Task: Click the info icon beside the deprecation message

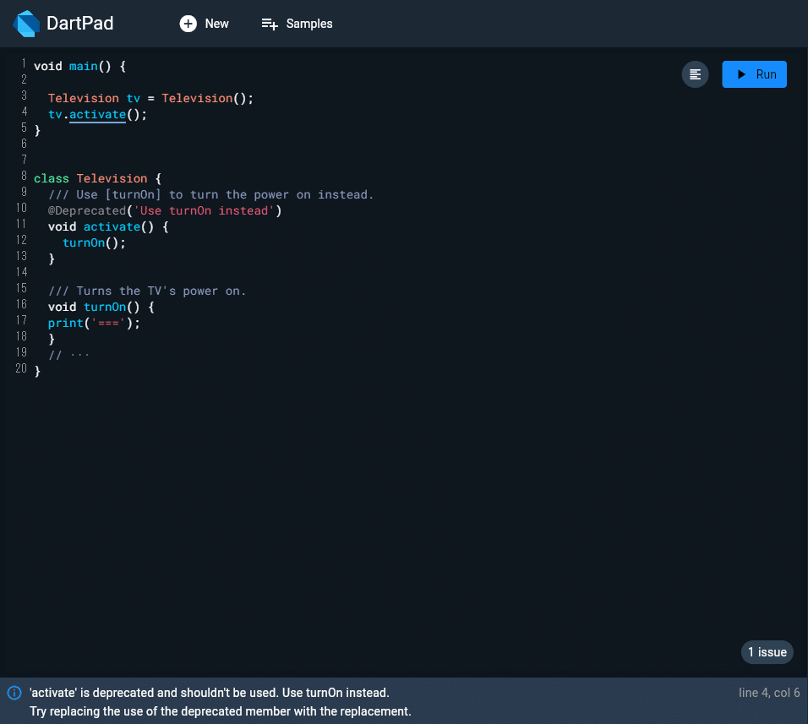Action: (x=14, y=693)
